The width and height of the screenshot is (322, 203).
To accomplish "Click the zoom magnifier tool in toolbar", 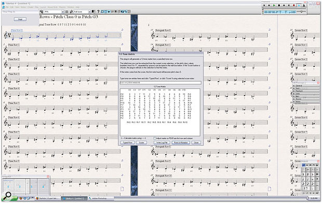I will (41, 12).
